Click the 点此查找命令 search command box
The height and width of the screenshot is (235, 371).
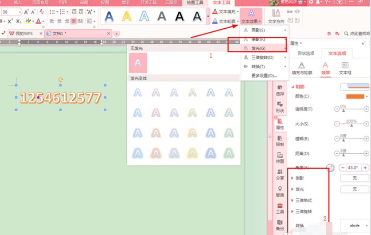pyautogui.click(x=357, y=34)
